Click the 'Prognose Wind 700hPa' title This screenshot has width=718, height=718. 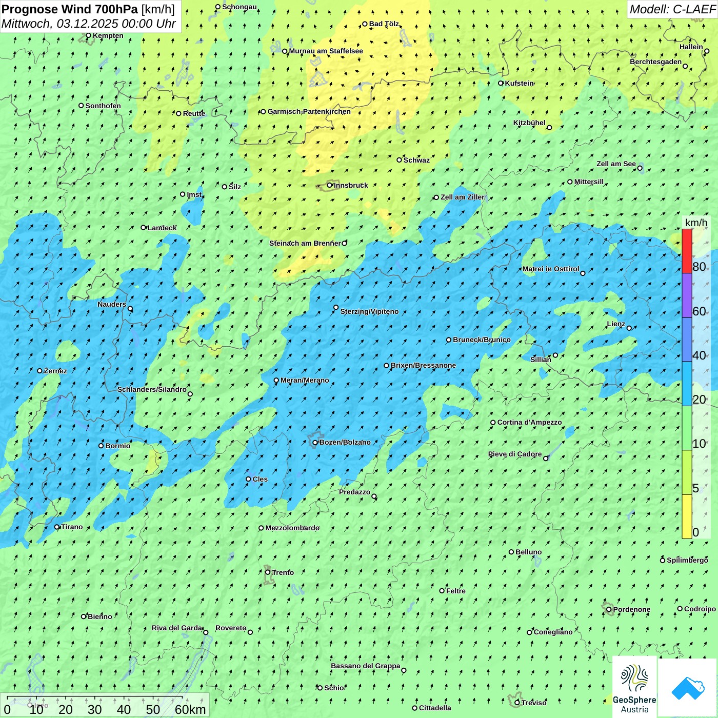pyautogui.click(x=70, y=9)
